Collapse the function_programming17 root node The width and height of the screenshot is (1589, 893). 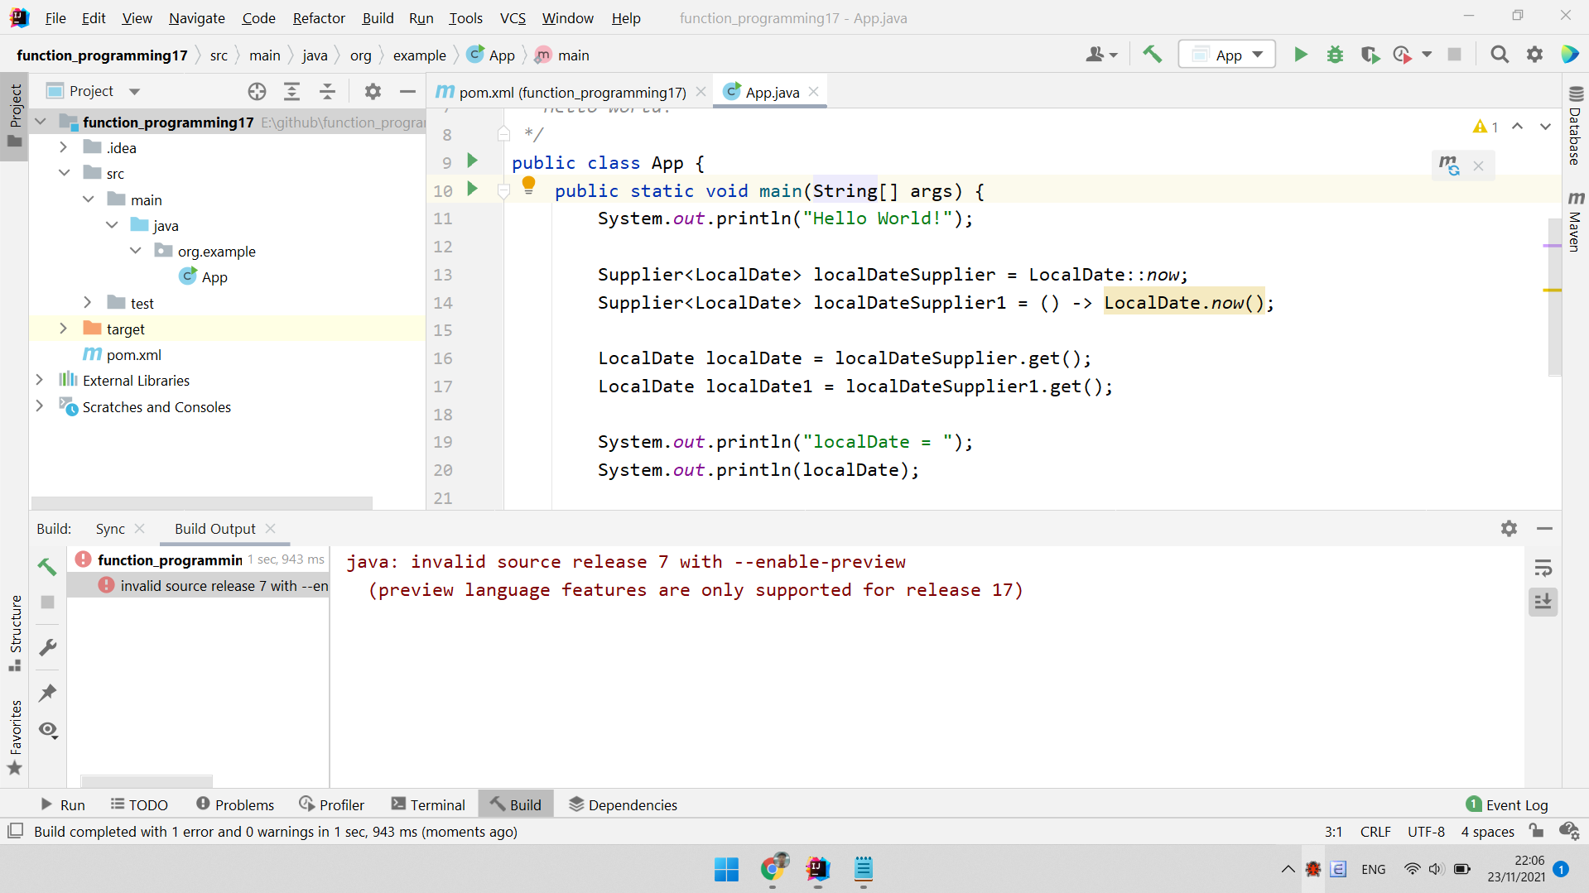pyautogui.click(x=40, y=122)
